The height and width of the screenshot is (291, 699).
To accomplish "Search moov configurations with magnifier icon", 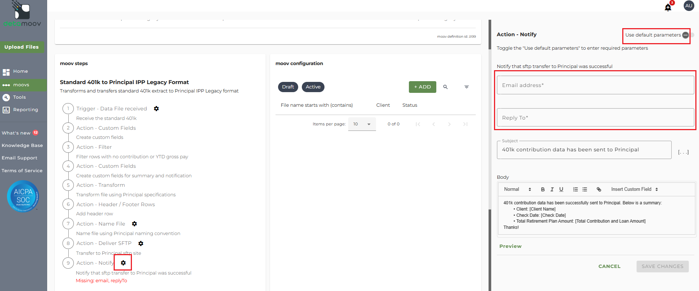I will click(445, 87).
